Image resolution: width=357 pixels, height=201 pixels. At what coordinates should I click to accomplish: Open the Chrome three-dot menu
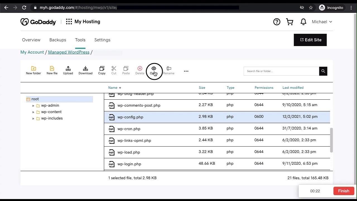[x=351, y=8]
